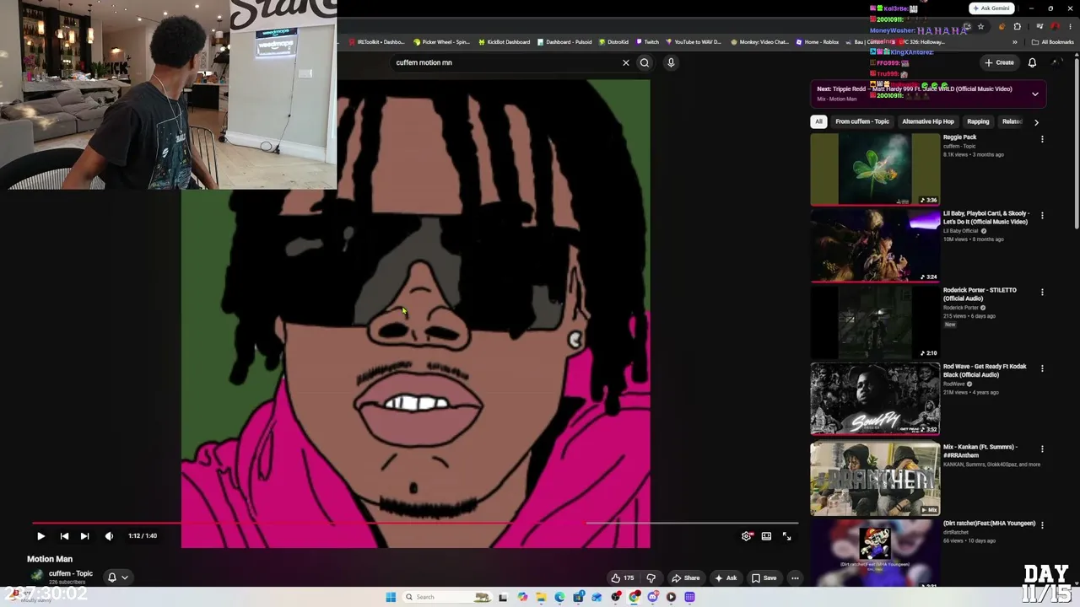Screen dimensions: 1080x607
Task: Open the 'Twitch' bookmark
Action: coord(647,42)
